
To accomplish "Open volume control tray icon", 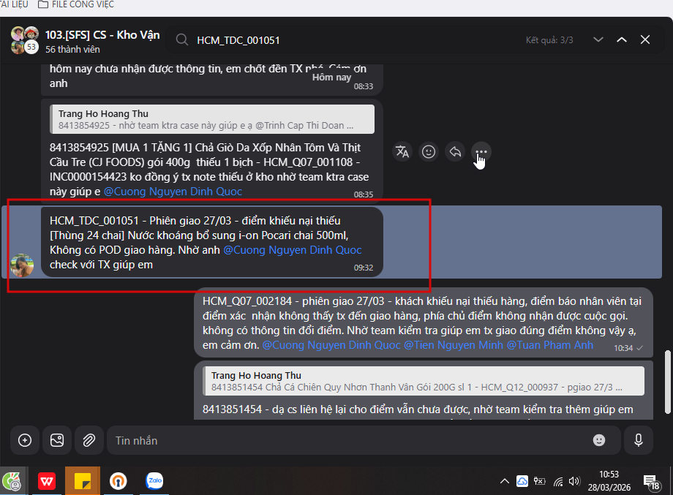I will click(x=574, y=481).
